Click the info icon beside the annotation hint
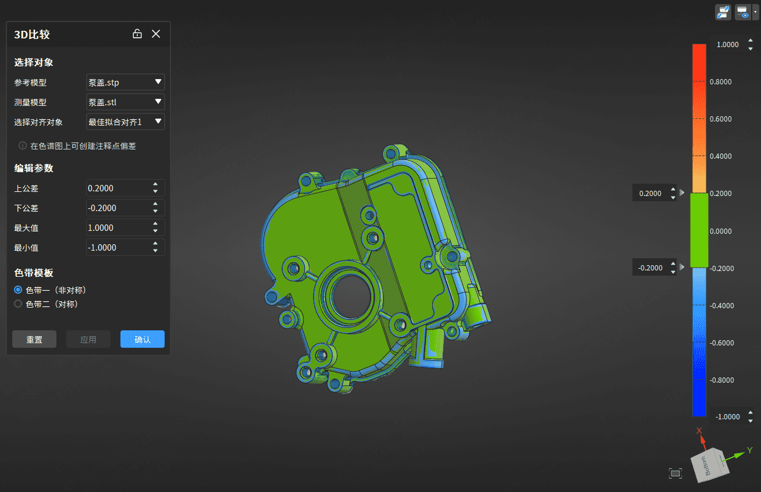761x492 pixels. click(23, 145)
